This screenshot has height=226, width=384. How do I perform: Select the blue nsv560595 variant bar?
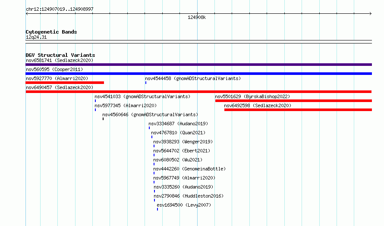[198, 74]
